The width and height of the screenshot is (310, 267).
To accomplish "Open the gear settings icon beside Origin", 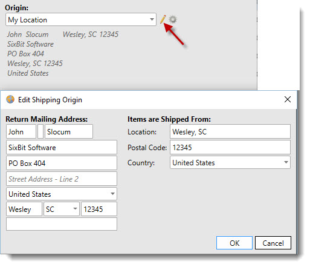I will 173,19.
